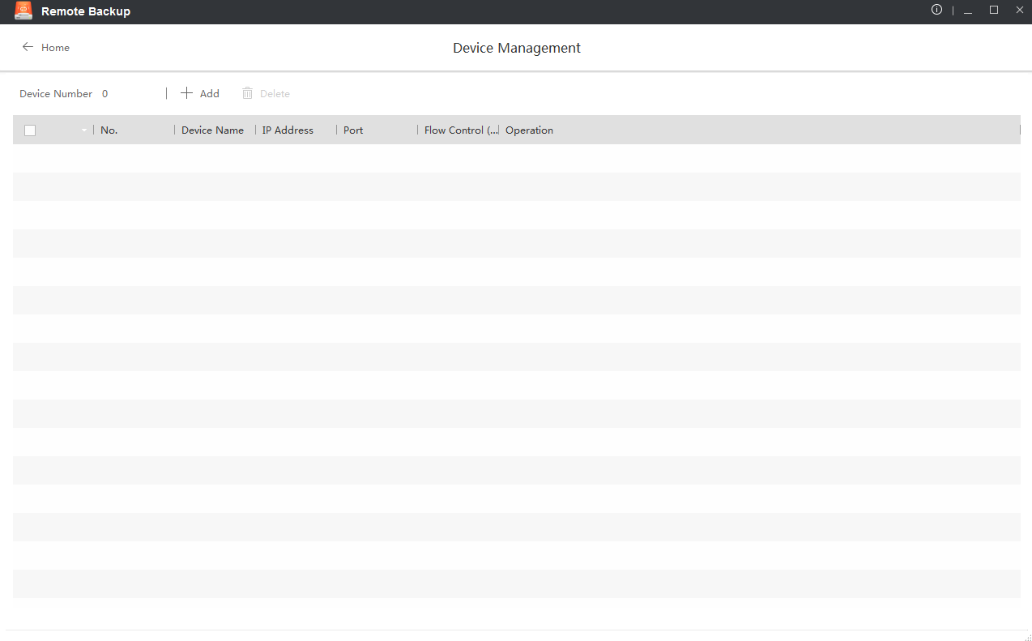Click the first empty row in device table

[x=516, y=158]
